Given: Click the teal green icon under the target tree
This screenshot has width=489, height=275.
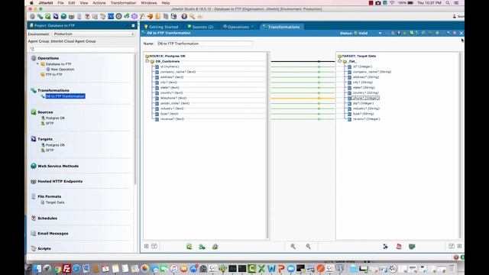Looking at the screenshot, I should coord(412,246).
